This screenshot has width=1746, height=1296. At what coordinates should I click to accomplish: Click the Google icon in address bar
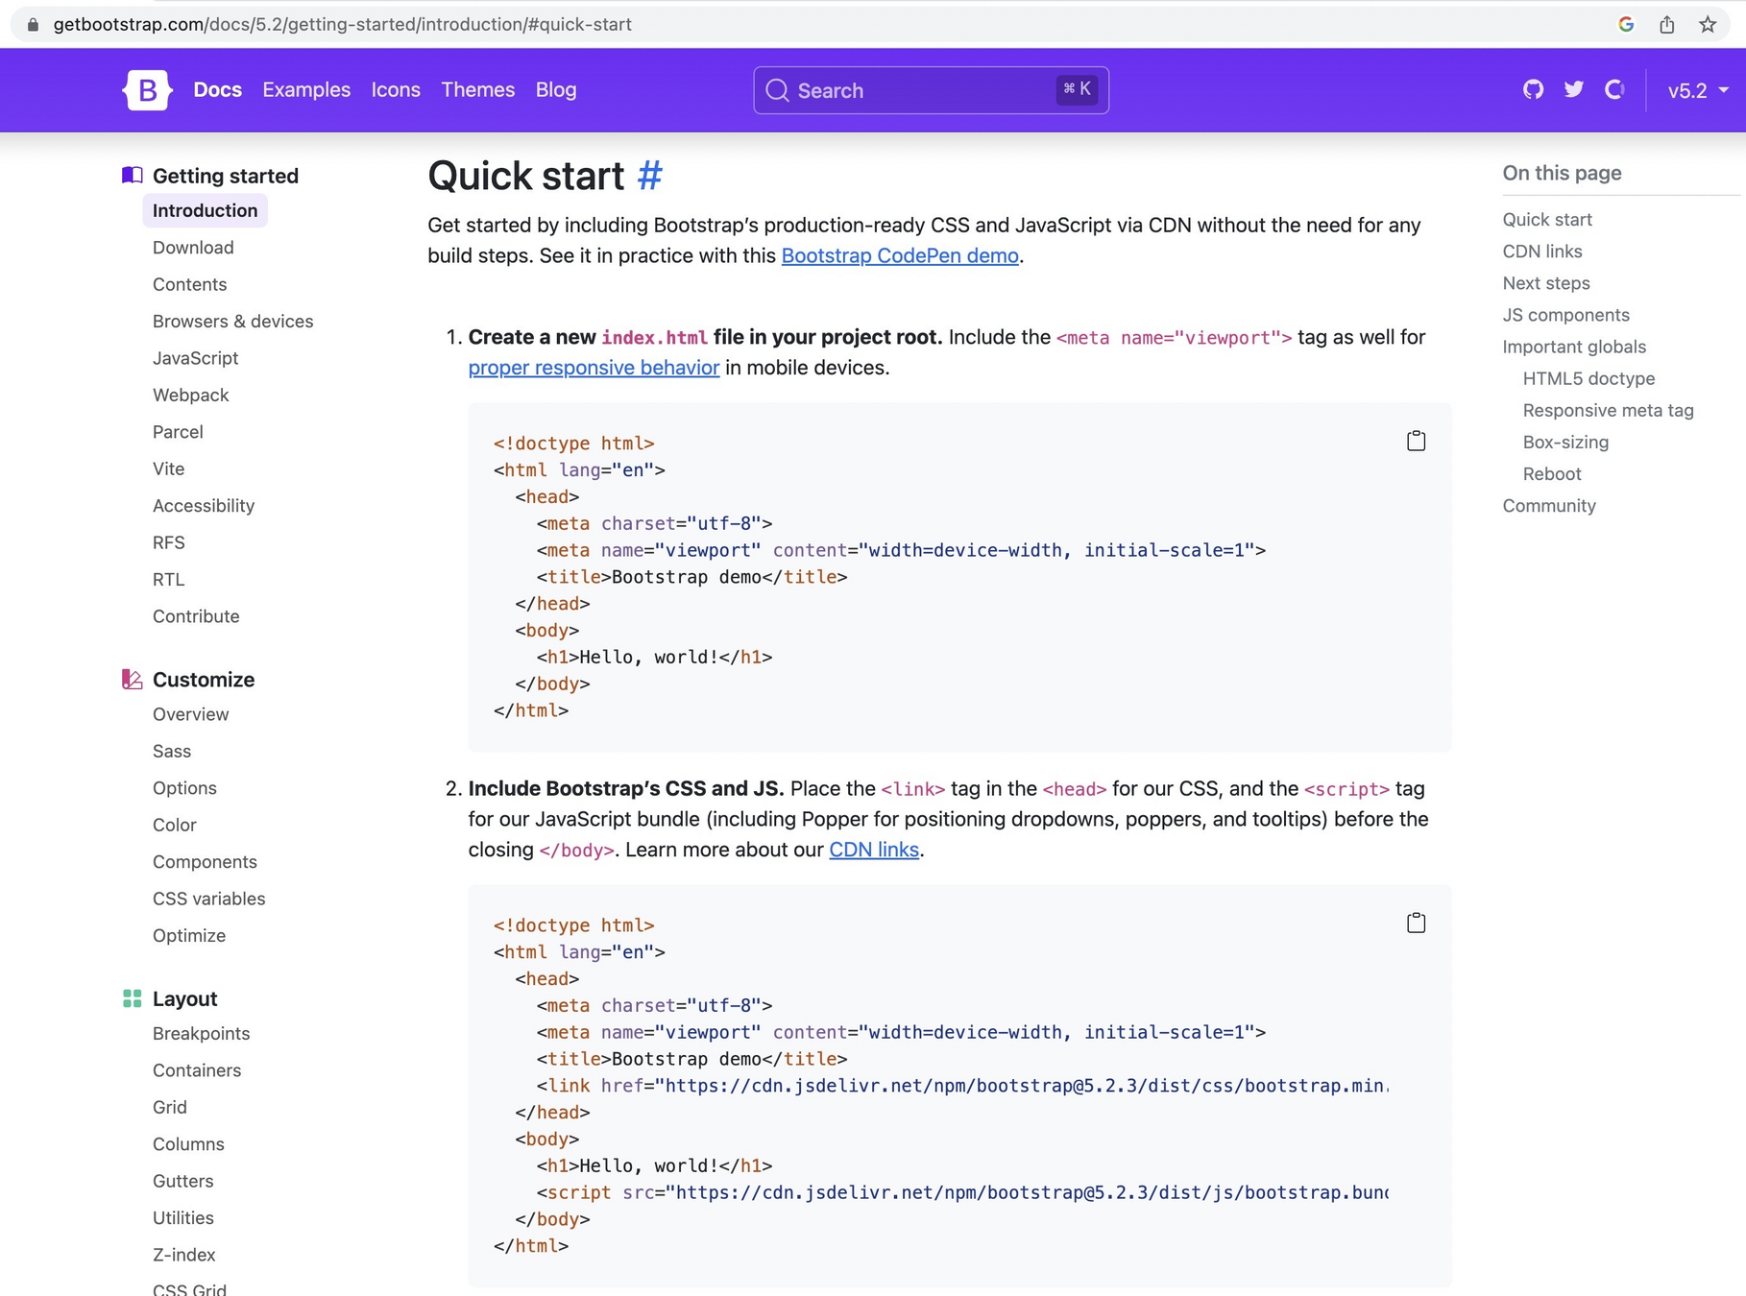click(x=1626, y=24)
